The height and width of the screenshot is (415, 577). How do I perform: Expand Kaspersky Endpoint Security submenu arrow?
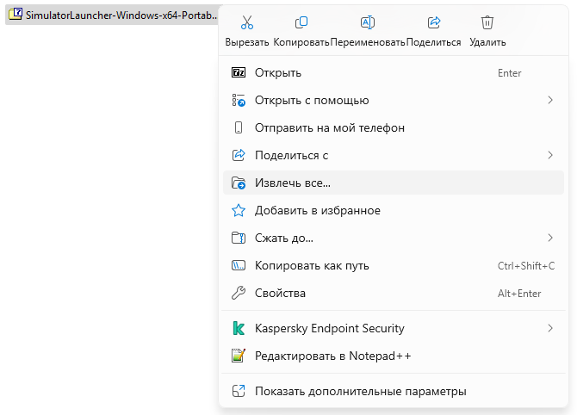click(549, 328)
